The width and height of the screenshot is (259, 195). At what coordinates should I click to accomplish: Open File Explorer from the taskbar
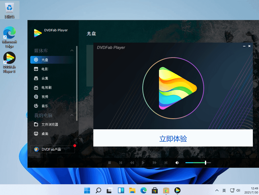click(132, 190)
